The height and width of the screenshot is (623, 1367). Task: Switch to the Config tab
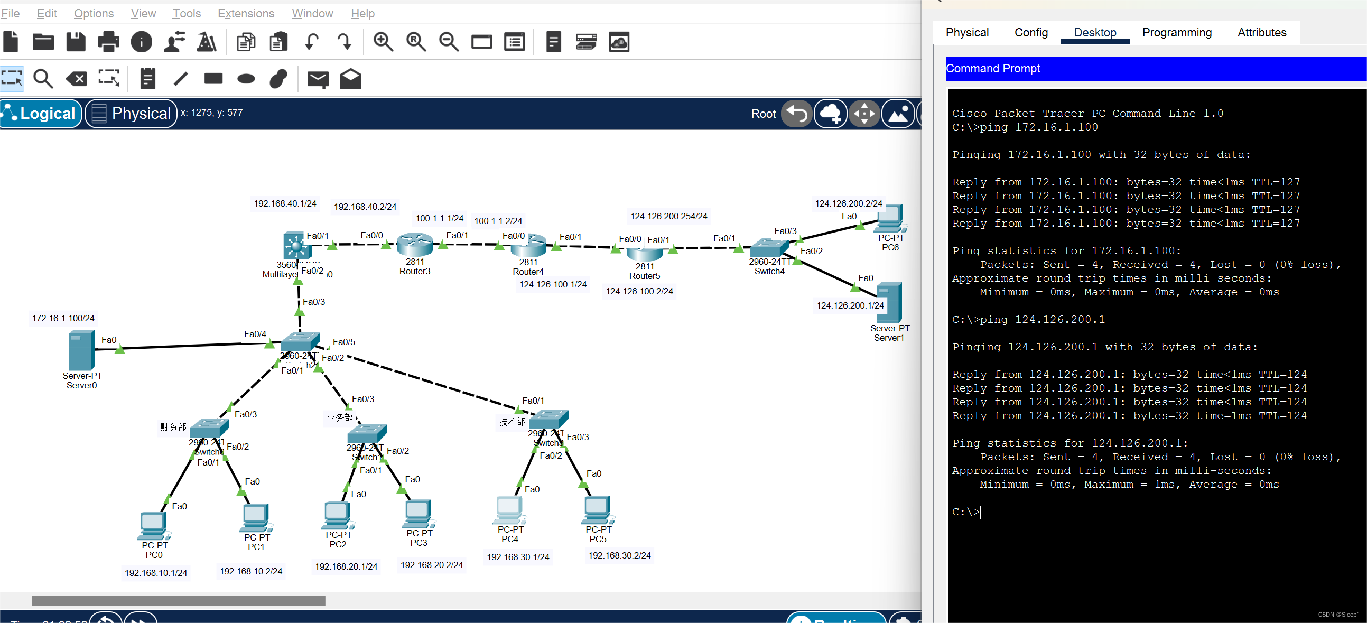1030,32
